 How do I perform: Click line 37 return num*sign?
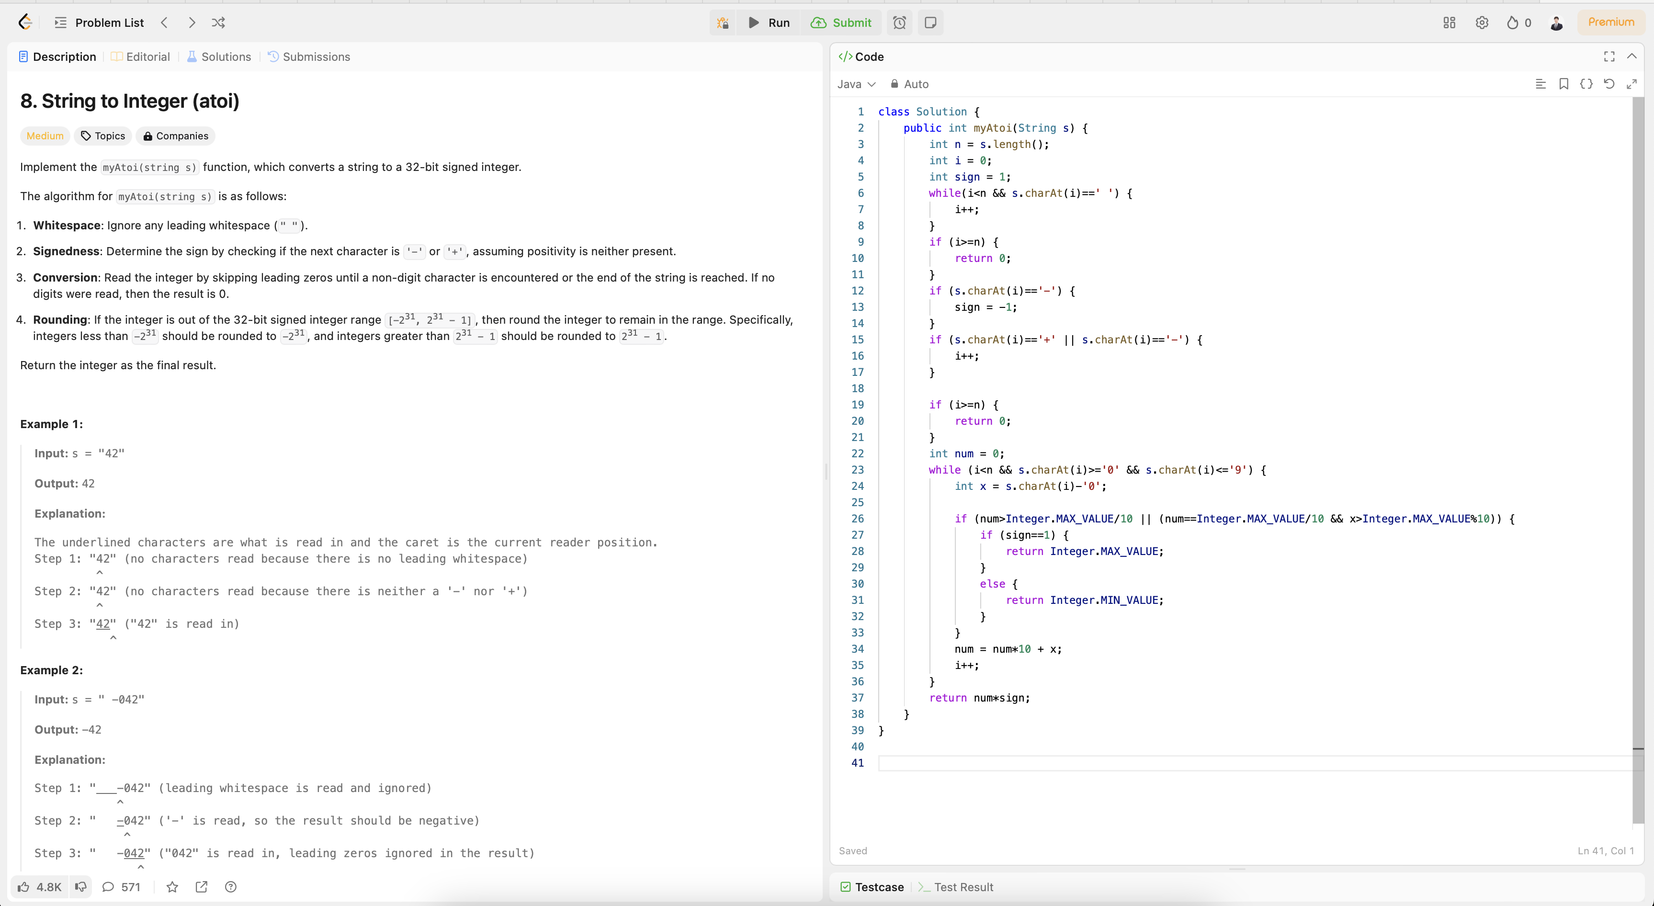(979, 698)
